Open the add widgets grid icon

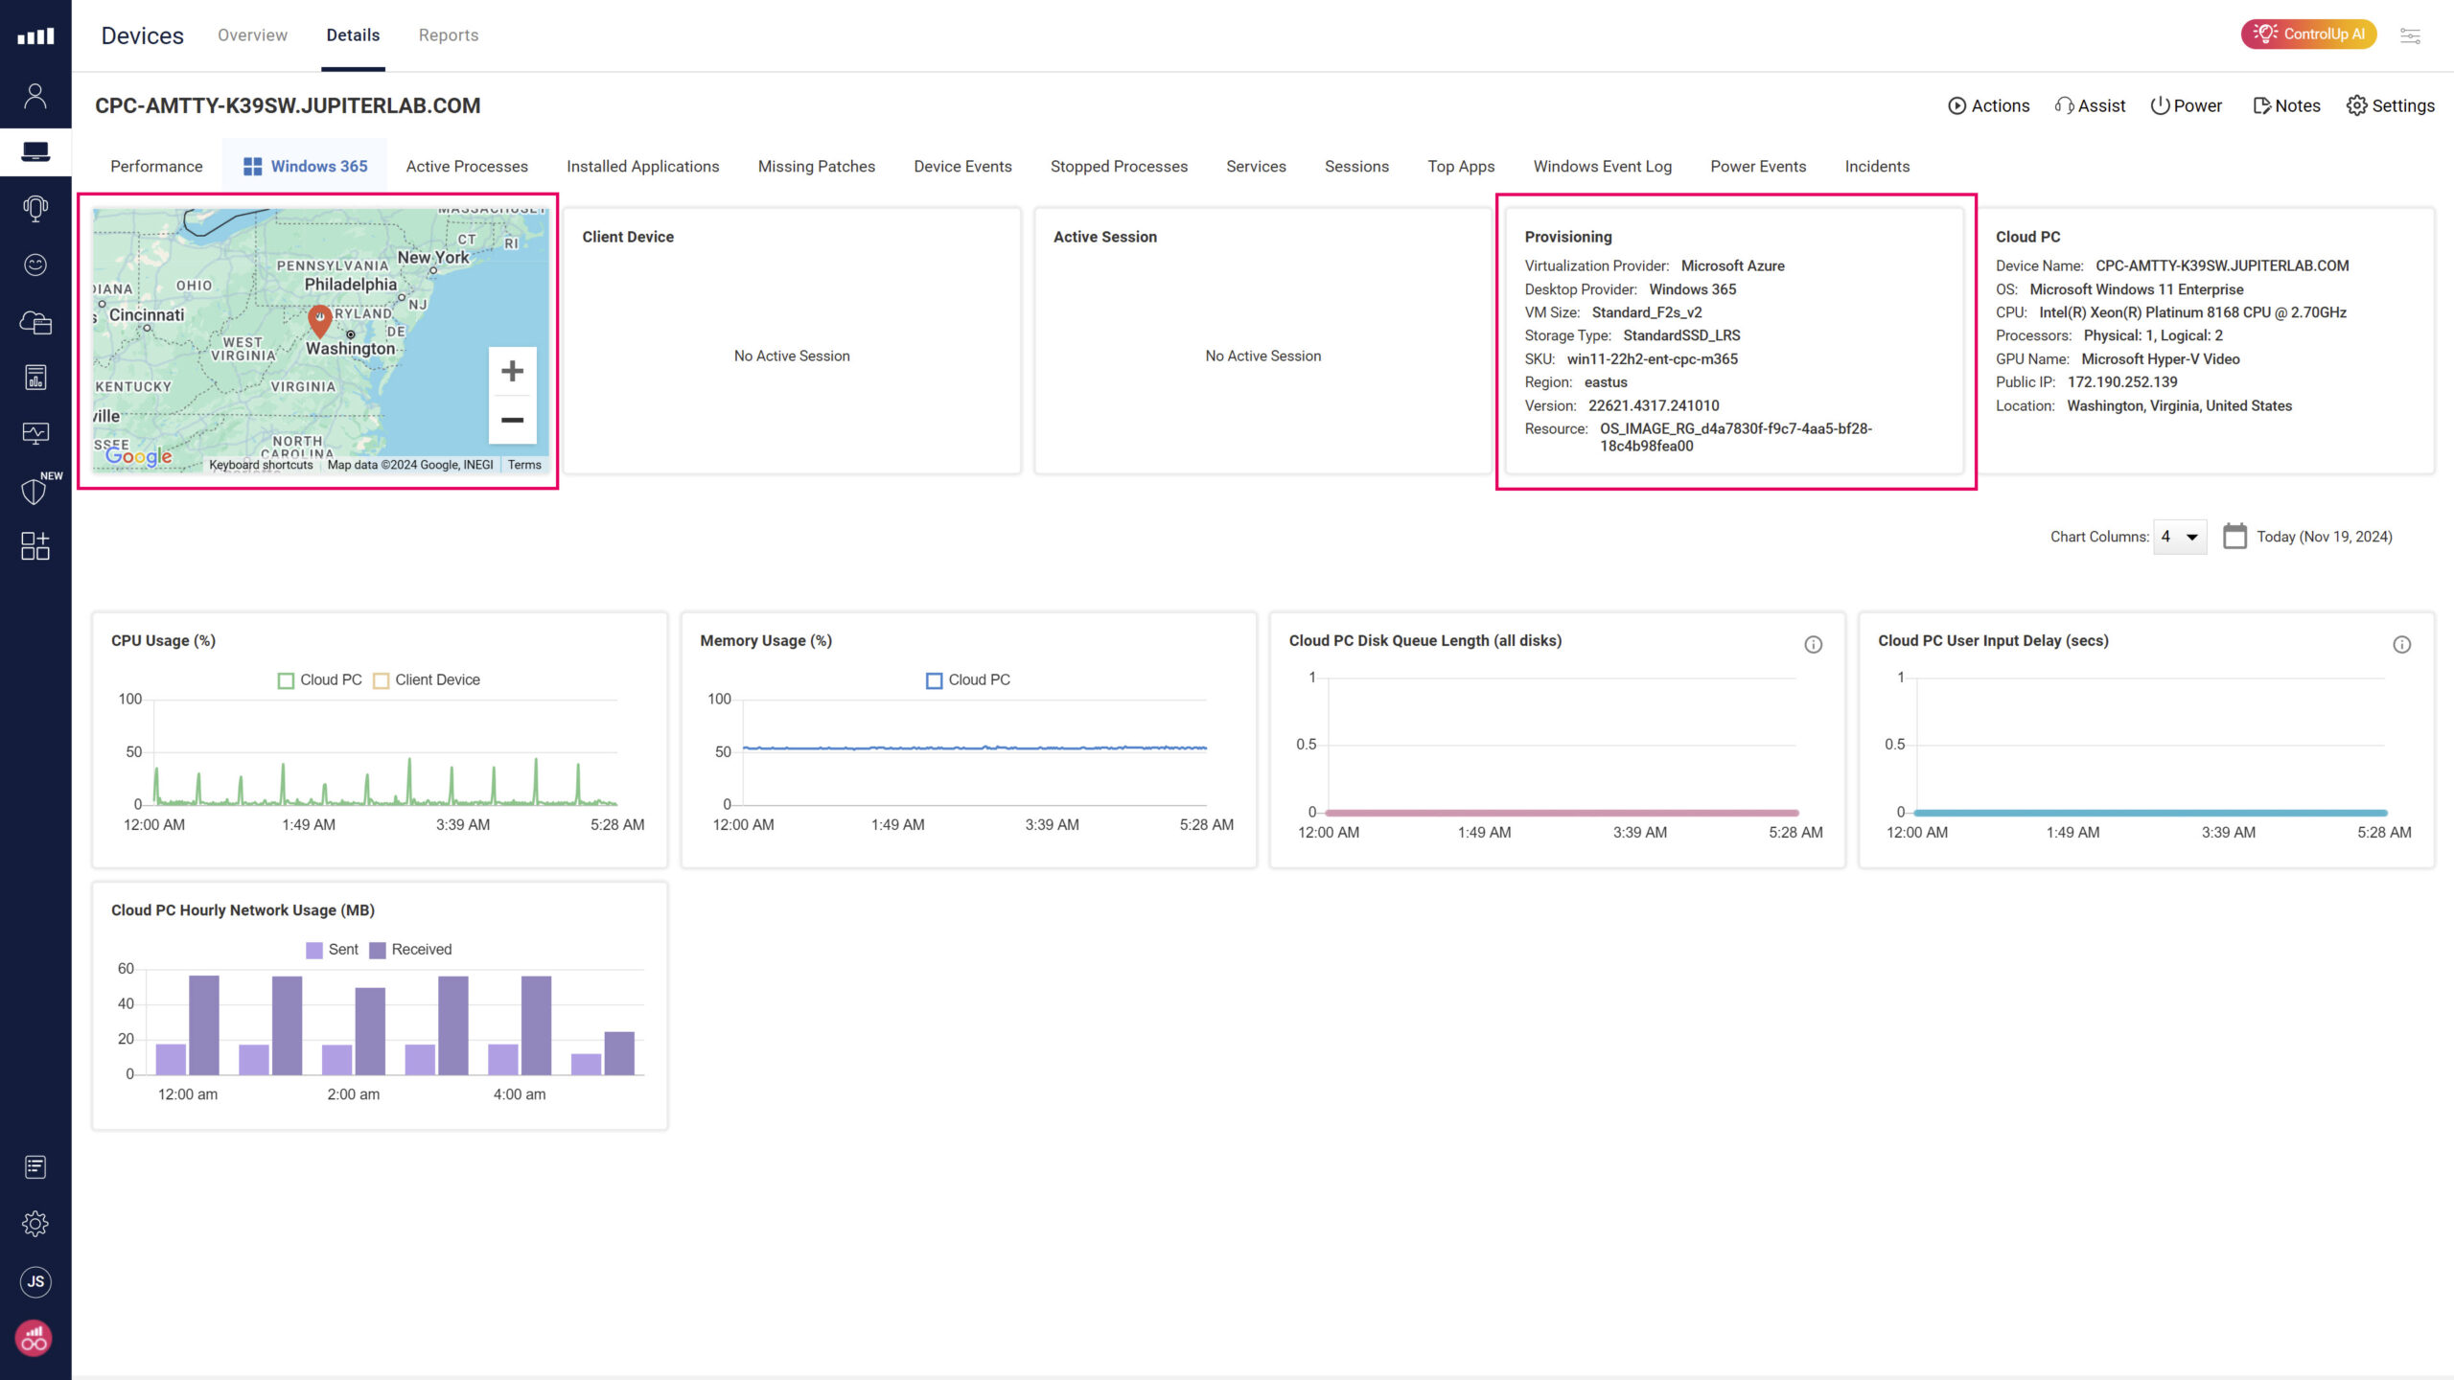coord(35,546)
